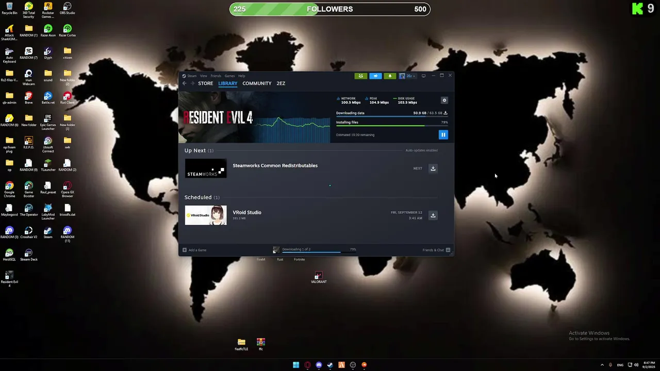The image size is (660, 371).
Task: Select Resident Evil 4 desktop shortcut
Action: pyautogui.click(x=9, y=279)
